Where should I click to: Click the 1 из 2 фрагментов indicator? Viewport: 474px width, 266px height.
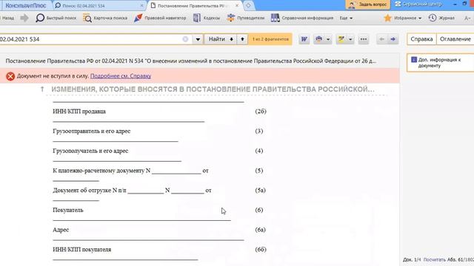tap(270, 39)
